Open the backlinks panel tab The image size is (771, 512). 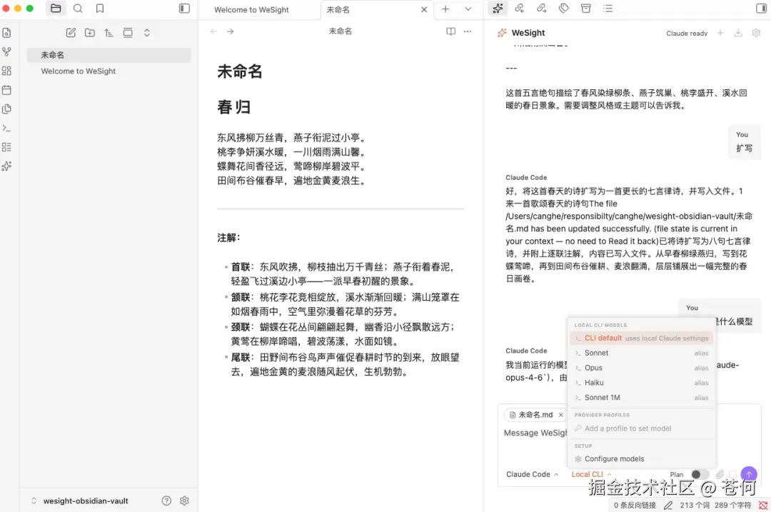pos(520,9)
